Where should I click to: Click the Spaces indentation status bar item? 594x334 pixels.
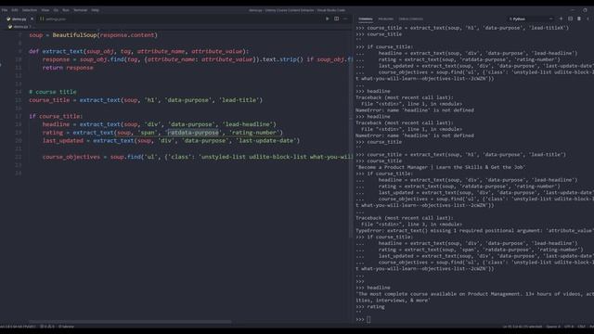(553, 327)
